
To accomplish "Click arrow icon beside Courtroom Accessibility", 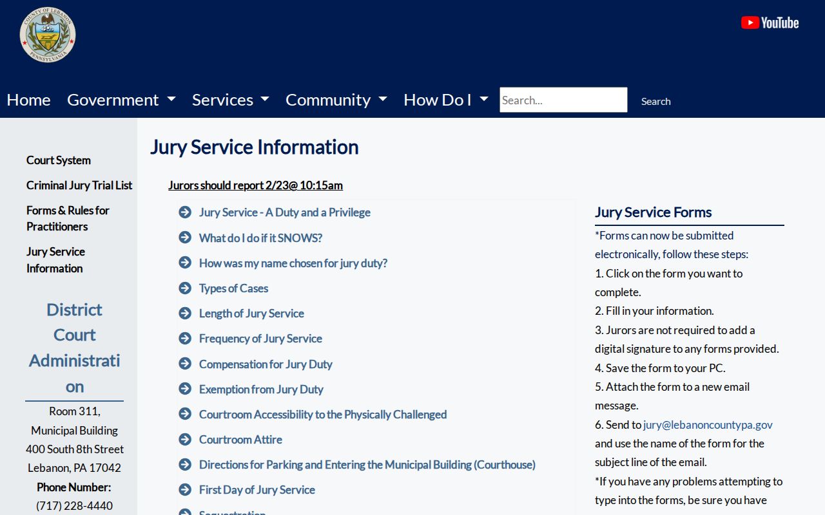I will click(x=185, y=414).
